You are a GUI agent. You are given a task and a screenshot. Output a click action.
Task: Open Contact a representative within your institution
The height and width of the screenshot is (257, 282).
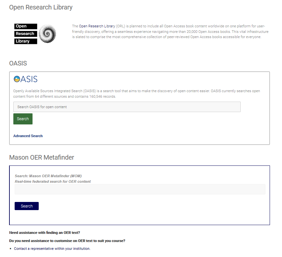pyautogui.click(x=52, y=249)
